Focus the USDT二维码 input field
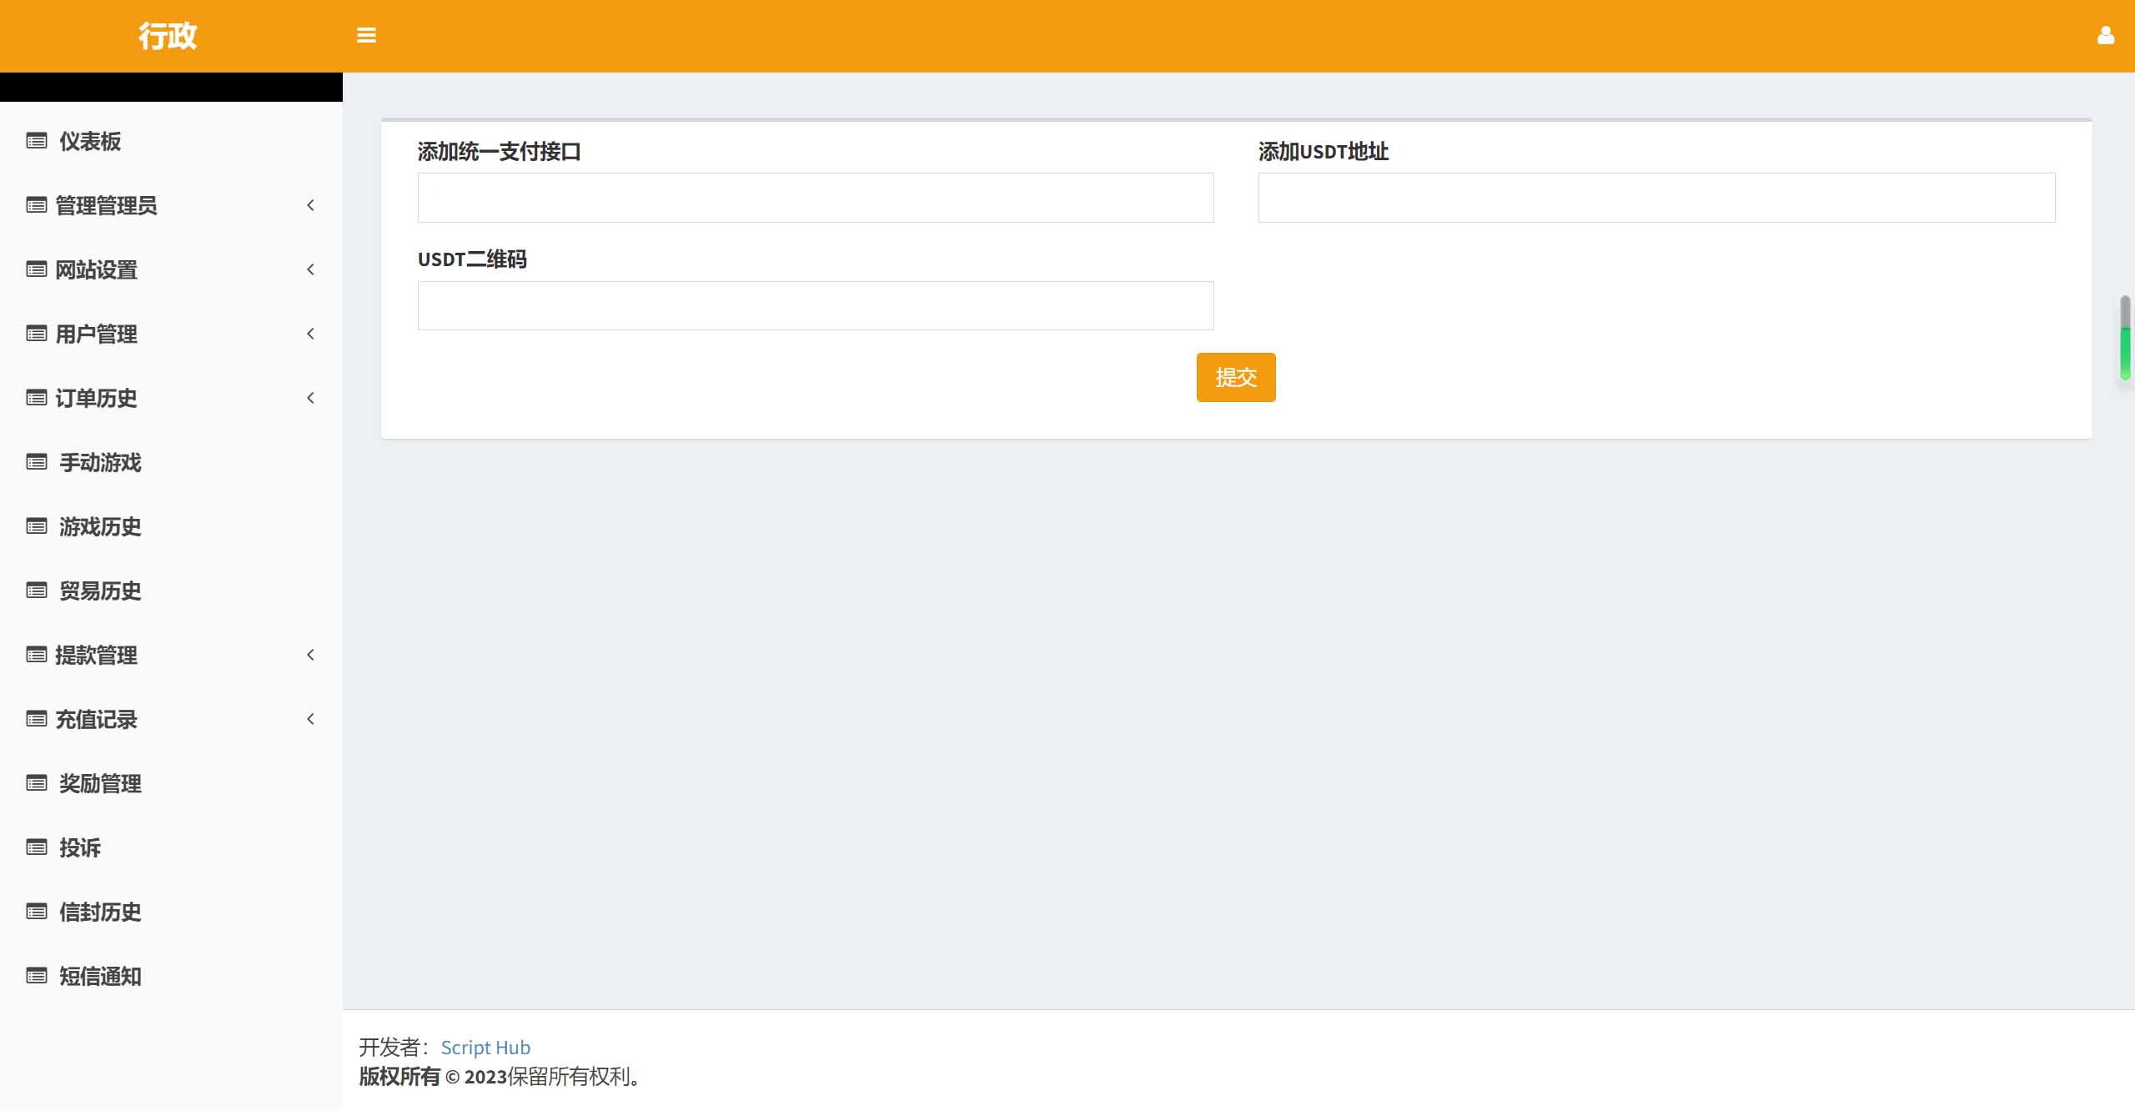 [816, 305]
